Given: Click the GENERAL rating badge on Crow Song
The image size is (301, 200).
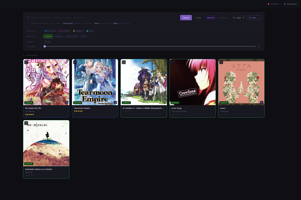Looking at the screenshot, I should (175, 103).
